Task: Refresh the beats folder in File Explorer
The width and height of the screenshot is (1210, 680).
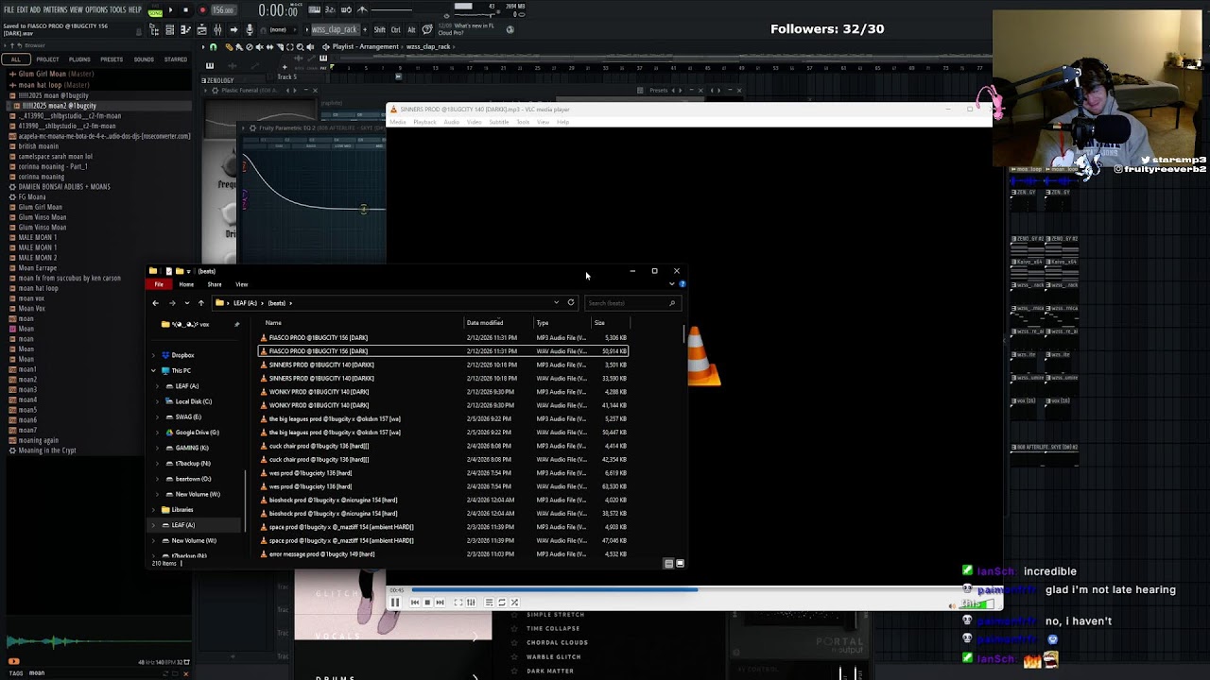Action: click(x=571, y=303)
